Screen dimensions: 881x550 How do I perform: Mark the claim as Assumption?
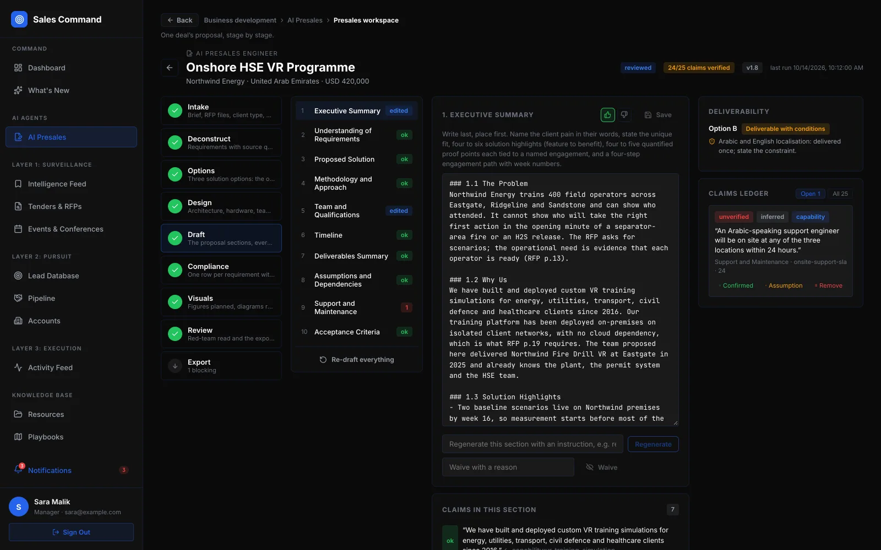click(x=784, y=285)
